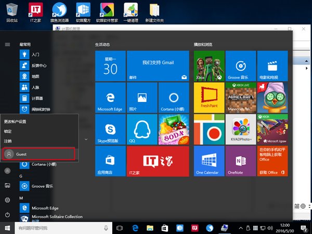Click the letter G group header
The width and height of the screenshot is (312, 234).
(21, 176)
